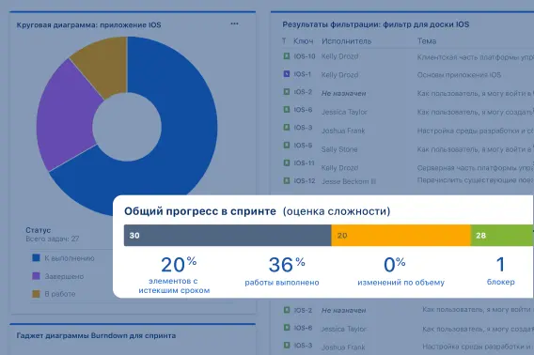534x355 pixels.
Task: Click the issue type icon of IOS-12
Action: click(x=287, y=180)
